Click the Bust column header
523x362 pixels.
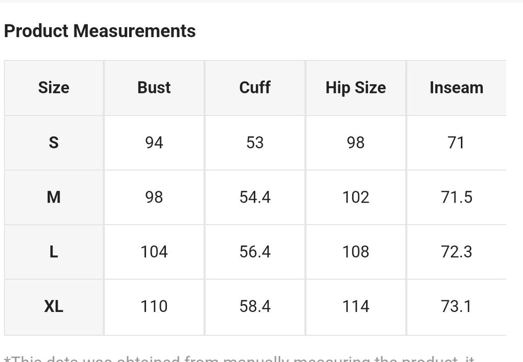[x=154, y=88]
